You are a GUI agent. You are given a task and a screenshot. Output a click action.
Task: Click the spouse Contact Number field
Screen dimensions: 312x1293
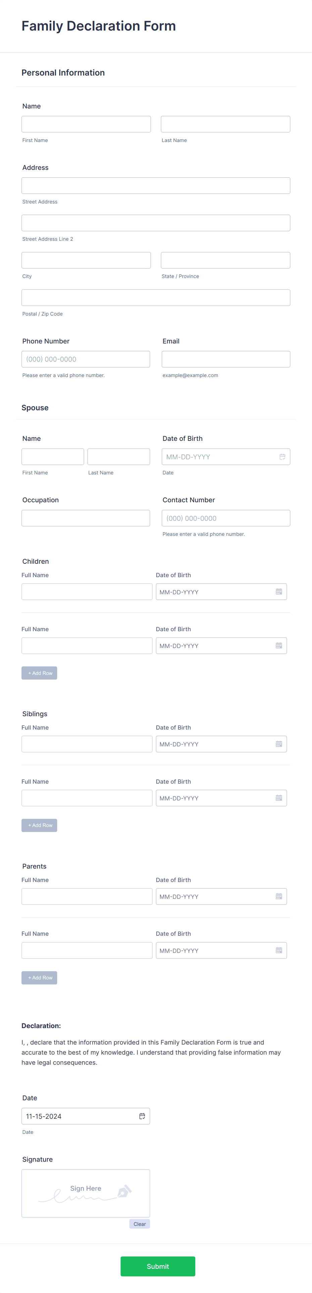(226, 518)
